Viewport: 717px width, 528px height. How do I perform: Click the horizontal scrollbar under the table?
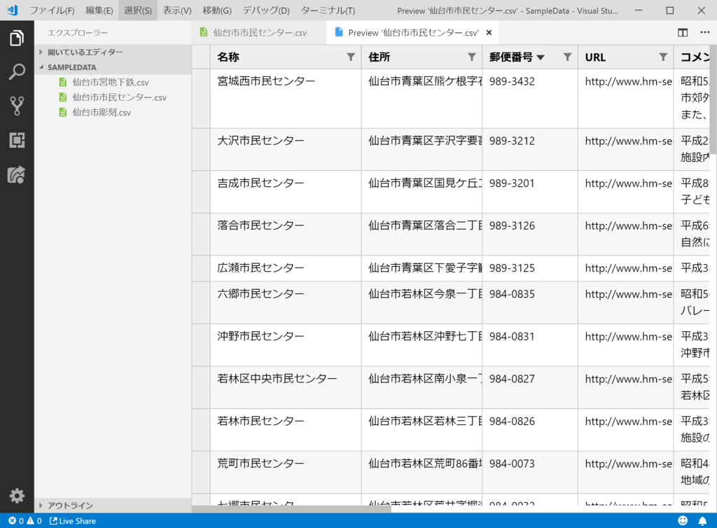click(x=292, y=509)
